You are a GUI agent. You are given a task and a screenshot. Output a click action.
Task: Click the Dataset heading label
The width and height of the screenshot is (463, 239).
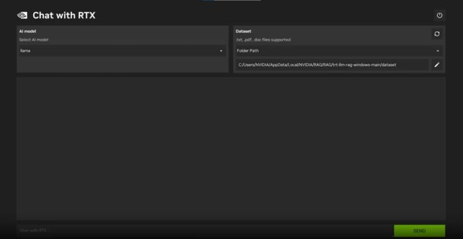click(x=243, y=31)
